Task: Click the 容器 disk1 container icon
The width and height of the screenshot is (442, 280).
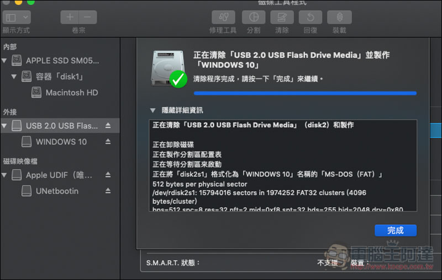Action: pos(27,77)
